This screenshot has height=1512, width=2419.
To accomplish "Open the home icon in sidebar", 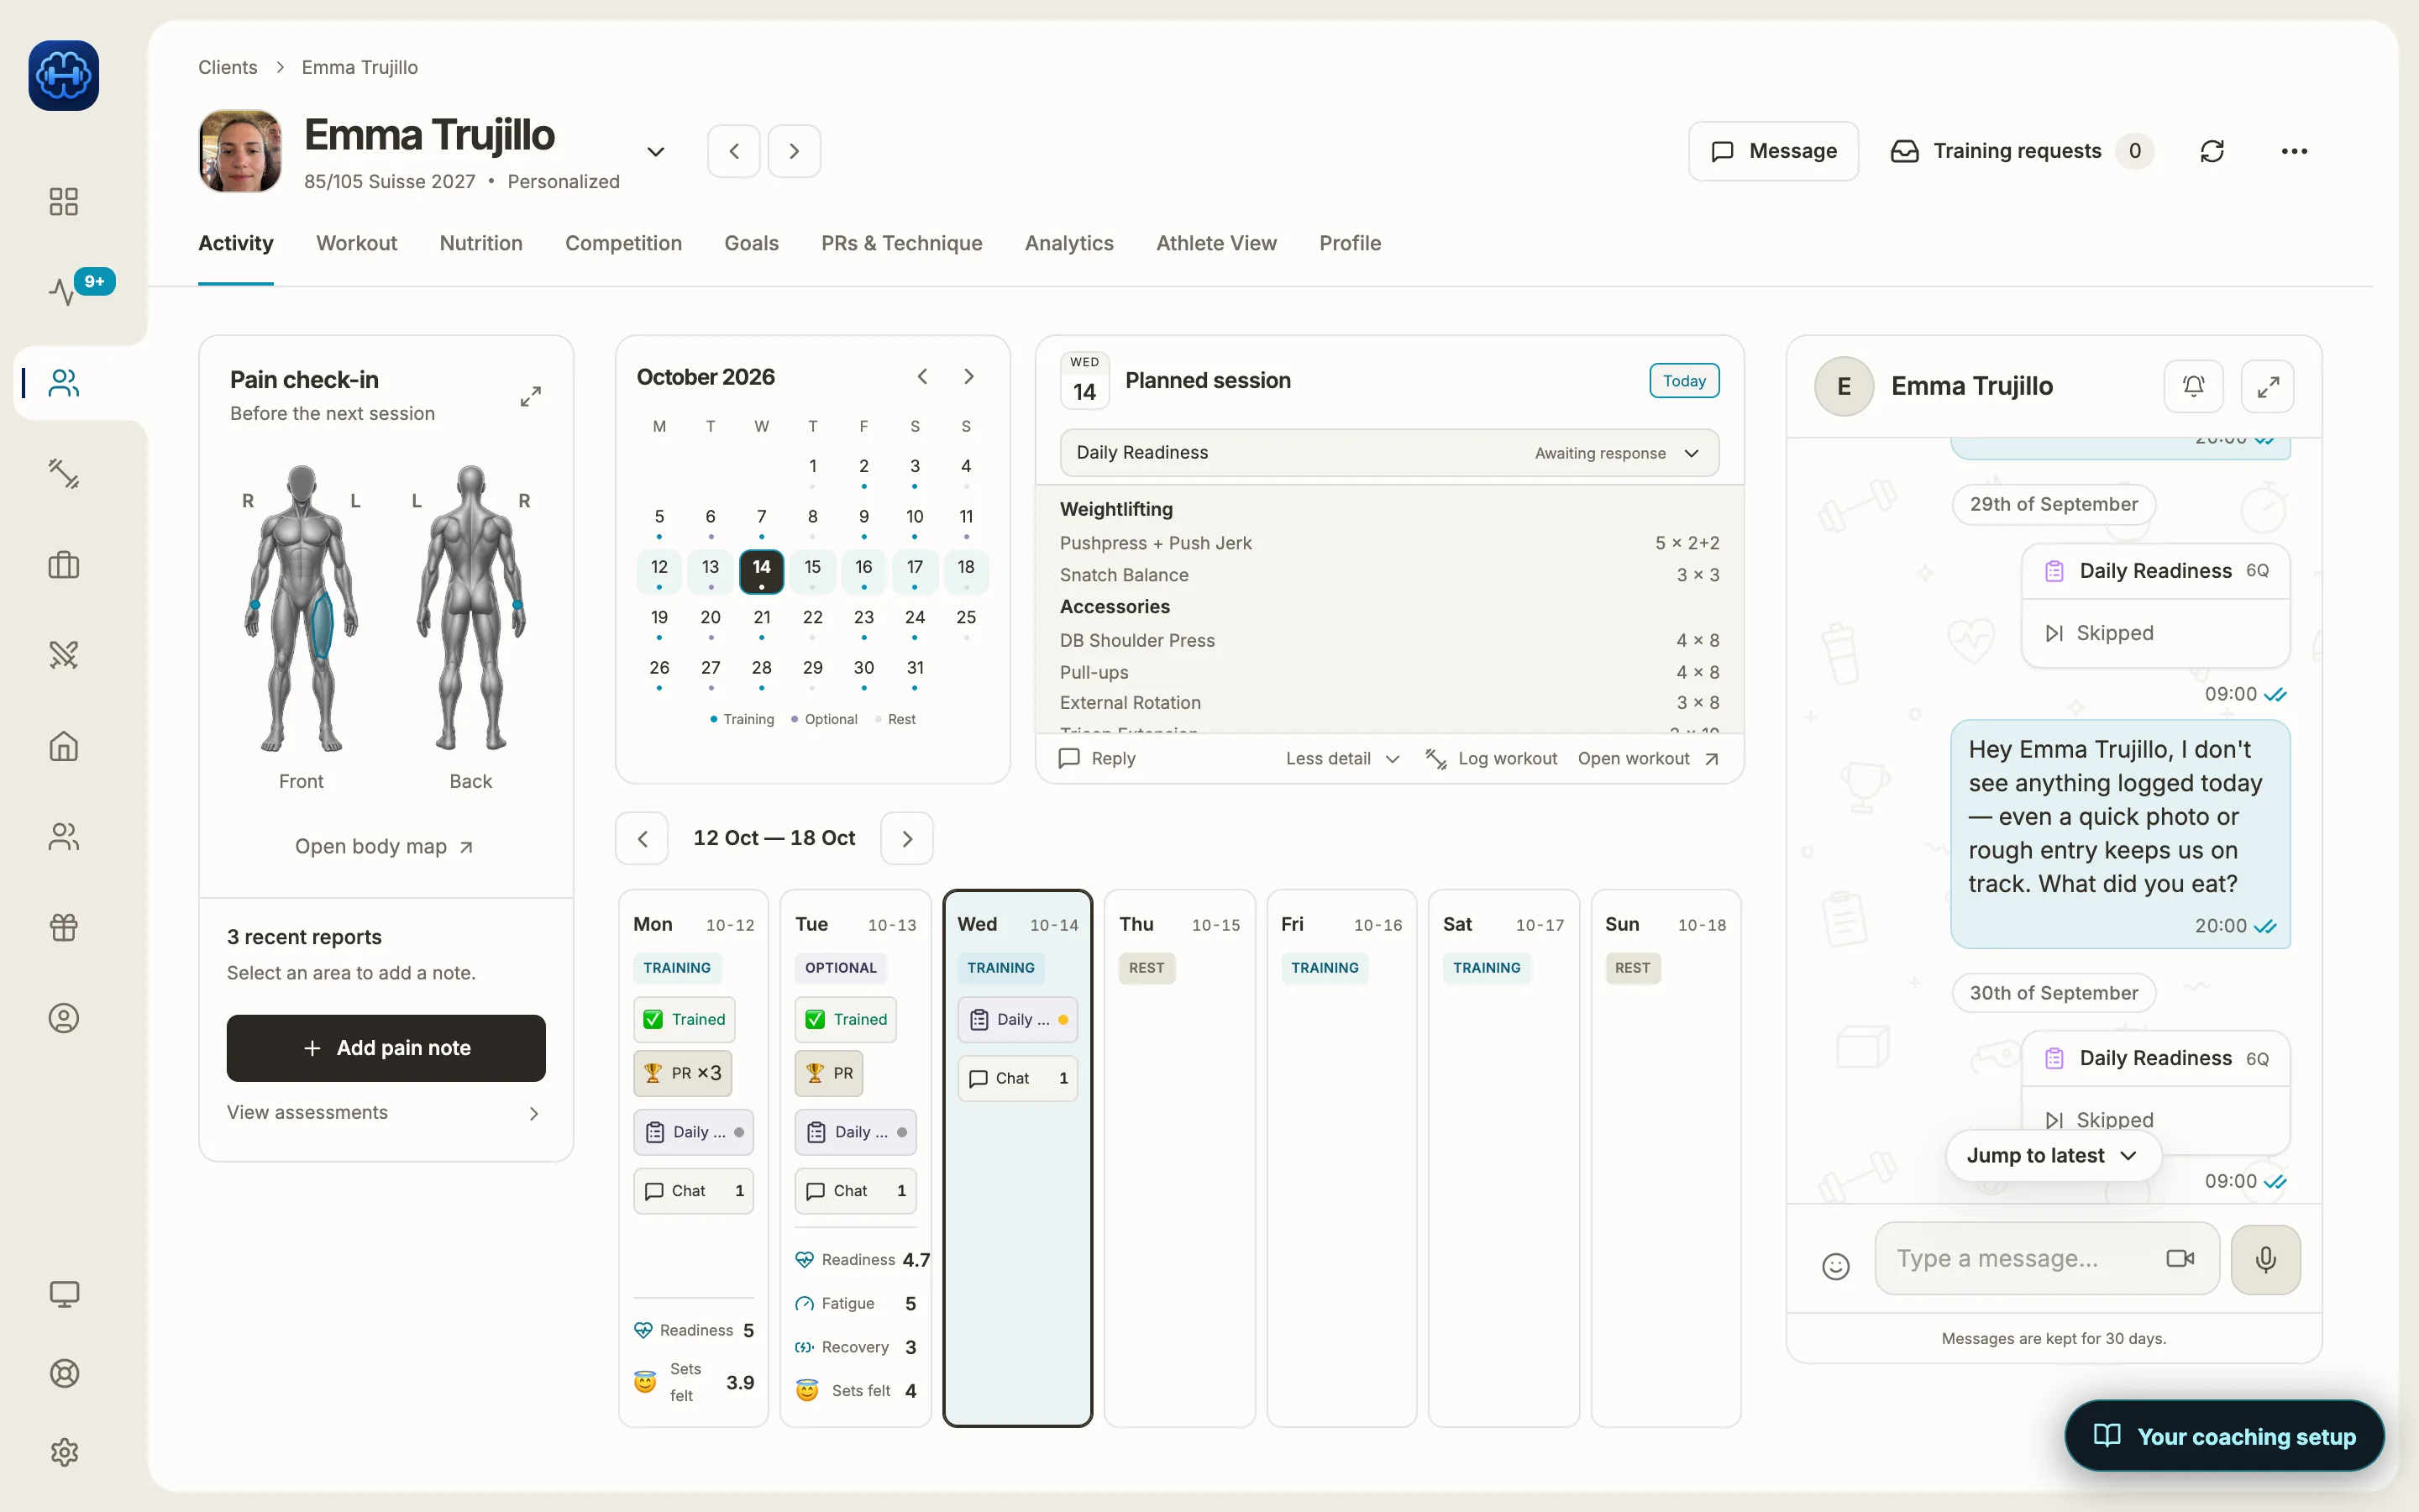I will click(64, 746).
